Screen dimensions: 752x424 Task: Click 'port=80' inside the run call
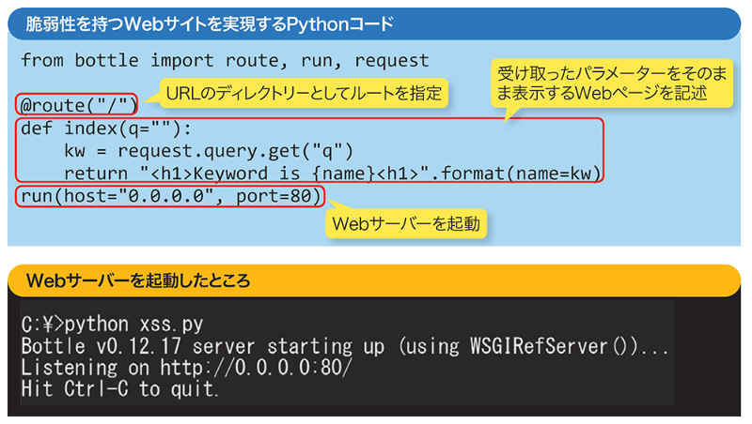tap(278, 198)
